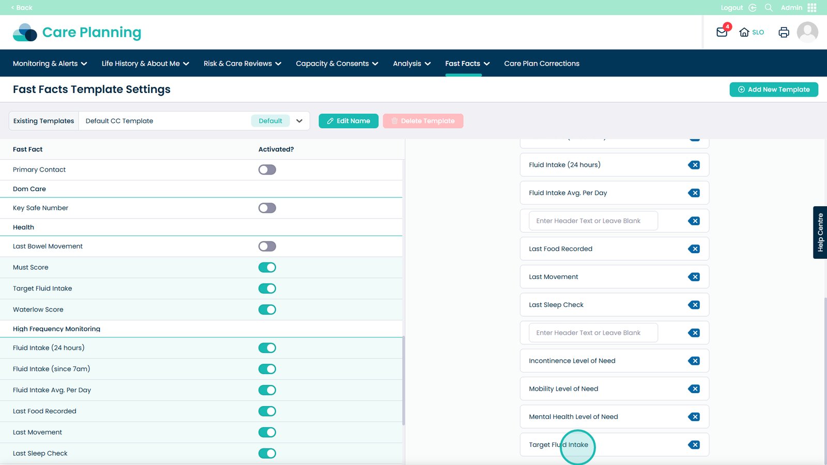Expand the Existing Templates dropdown

[299, 121]
